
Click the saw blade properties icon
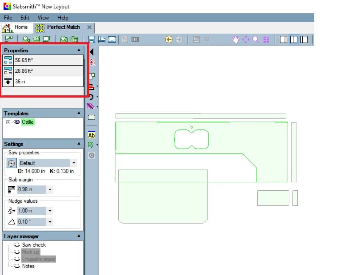pyautogui.click(x=12, y=163)
